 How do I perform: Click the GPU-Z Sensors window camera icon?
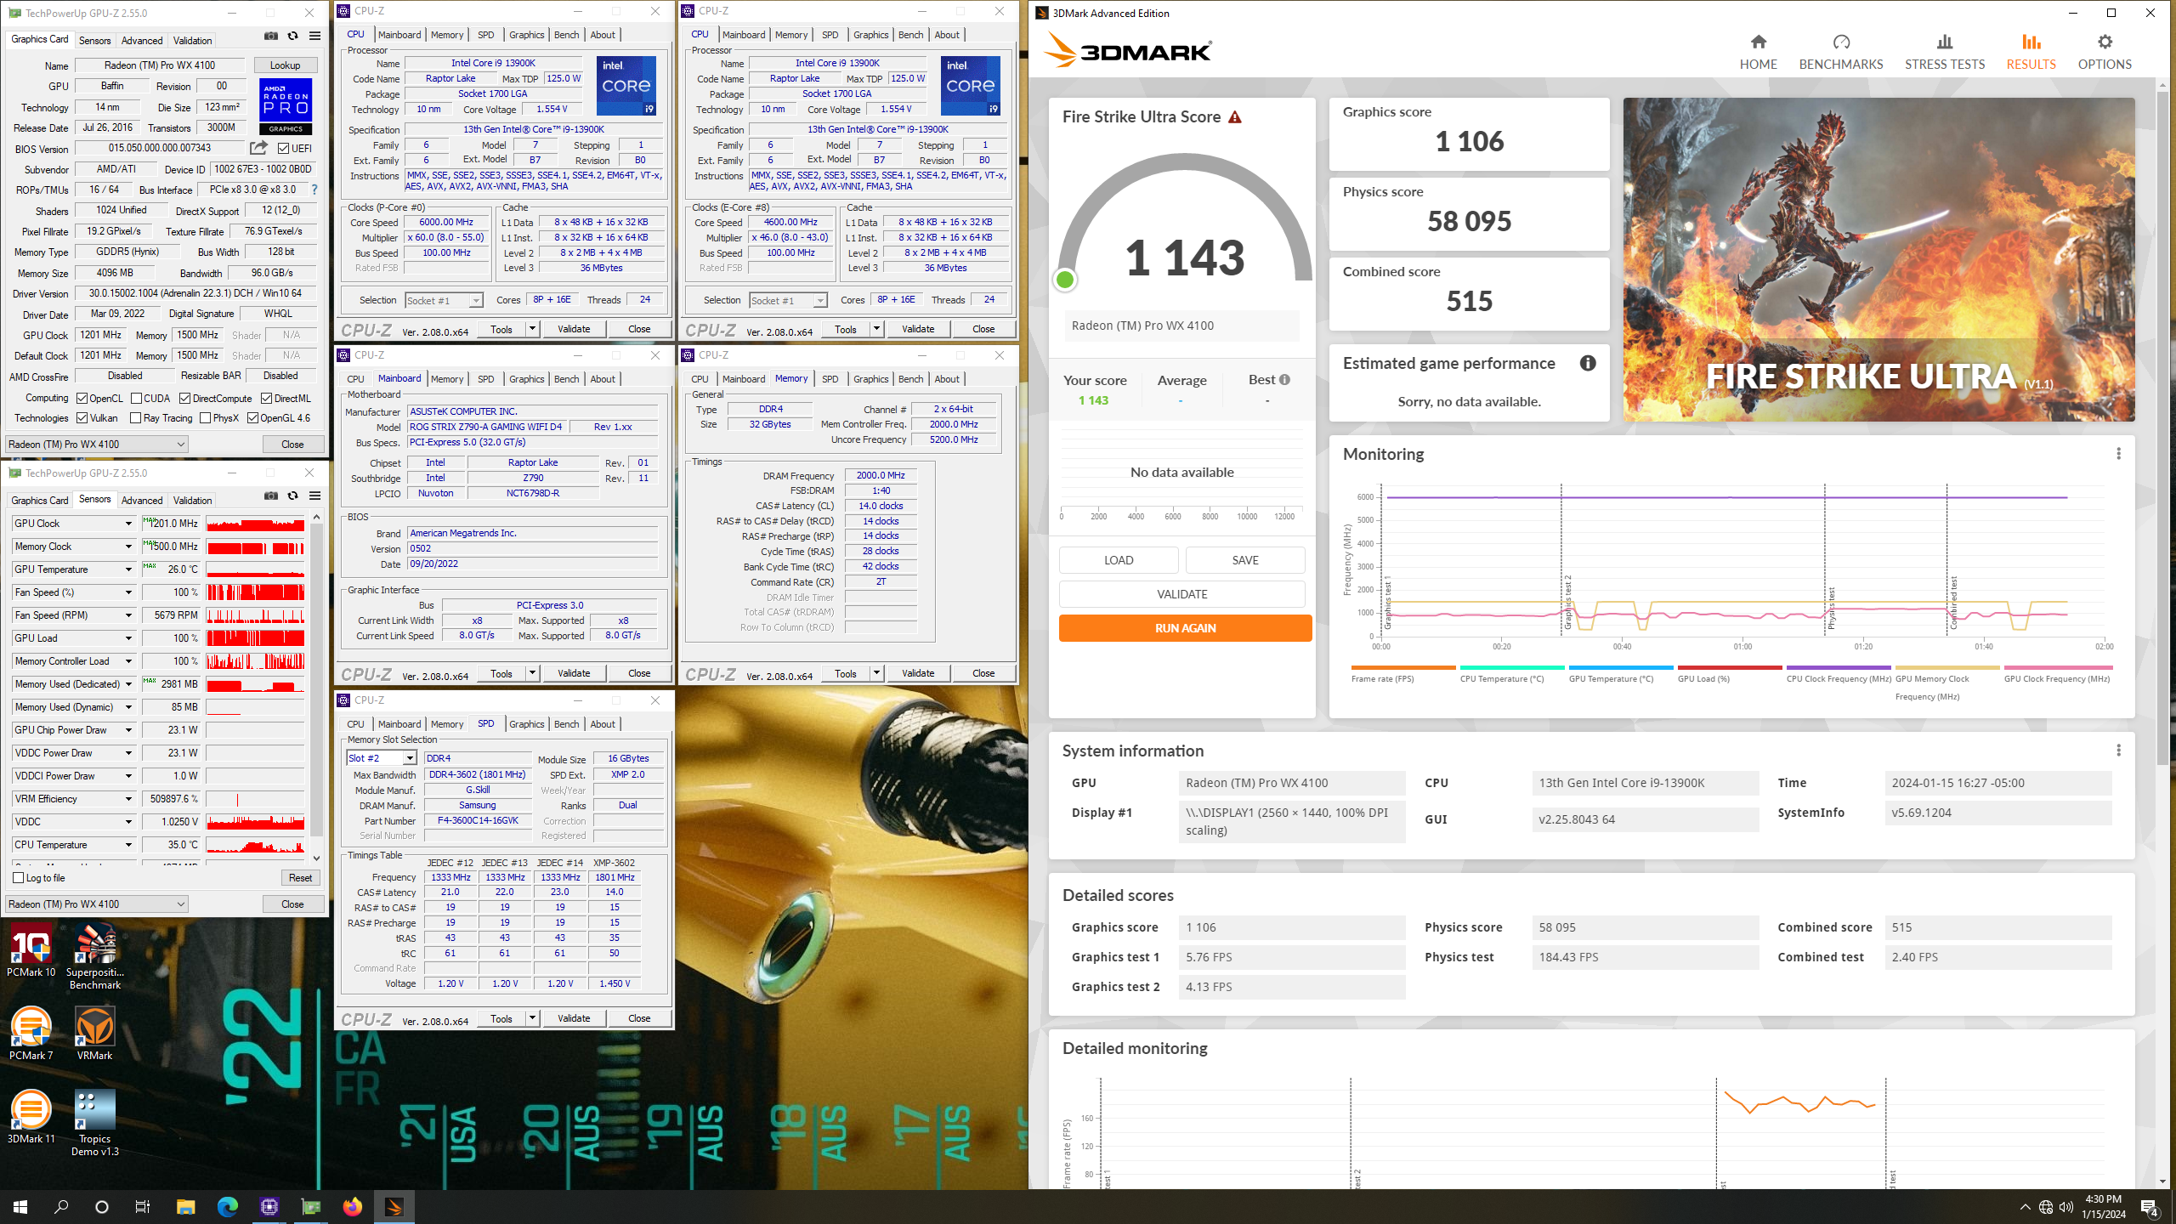coord(271,496)
